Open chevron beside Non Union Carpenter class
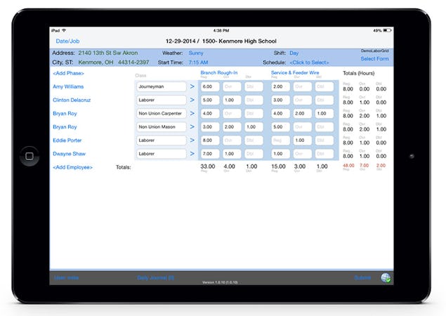The height and width of the screenshot is (316, 446). click(x=192, y=113)
